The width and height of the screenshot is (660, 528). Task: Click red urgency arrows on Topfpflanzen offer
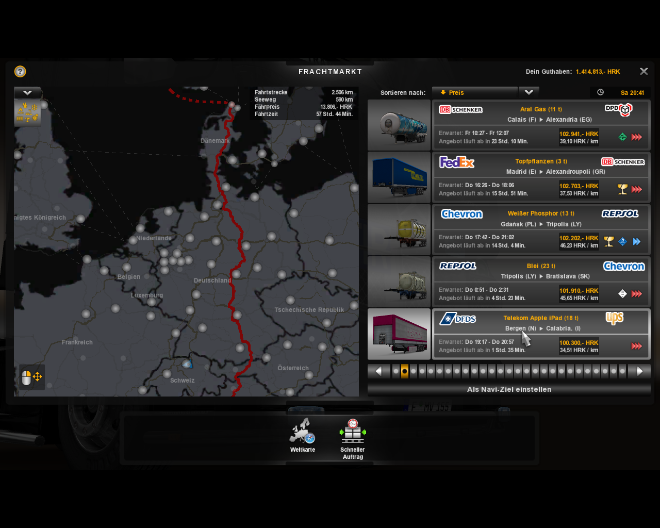pos(637,189)
